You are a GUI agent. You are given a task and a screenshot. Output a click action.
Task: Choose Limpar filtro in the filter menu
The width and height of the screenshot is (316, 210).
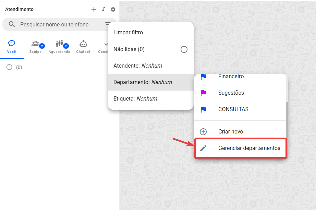click(x=151, y=33)
